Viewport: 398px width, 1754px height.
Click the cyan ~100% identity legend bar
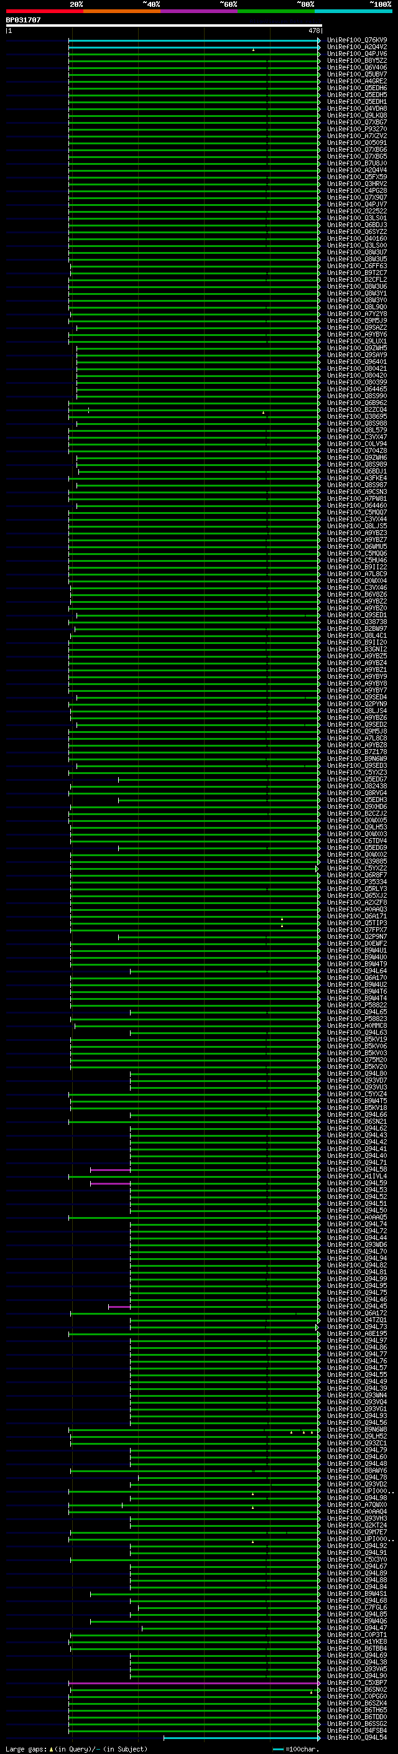click(x=353, y=11)
